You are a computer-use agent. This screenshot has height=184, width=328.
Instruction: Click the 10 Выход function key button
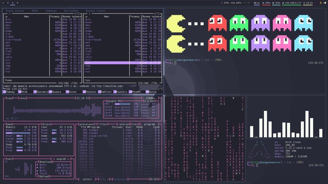[x=151, y=92]
